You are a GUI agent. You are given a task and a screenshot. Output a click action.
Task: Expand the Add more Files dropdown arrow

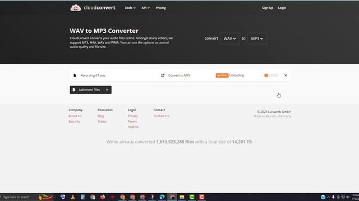[107, 90]
